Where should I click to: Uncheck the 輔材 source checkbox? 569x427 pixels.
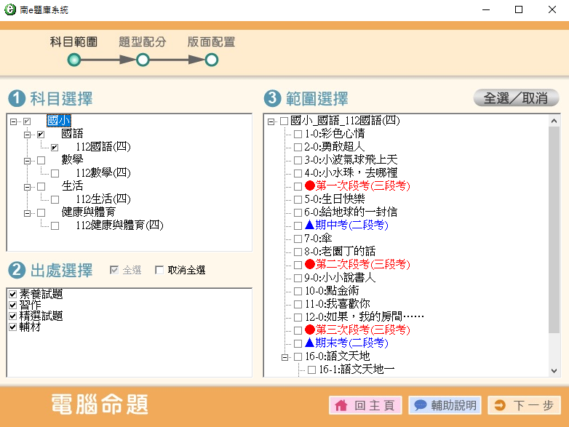(12, 327)
